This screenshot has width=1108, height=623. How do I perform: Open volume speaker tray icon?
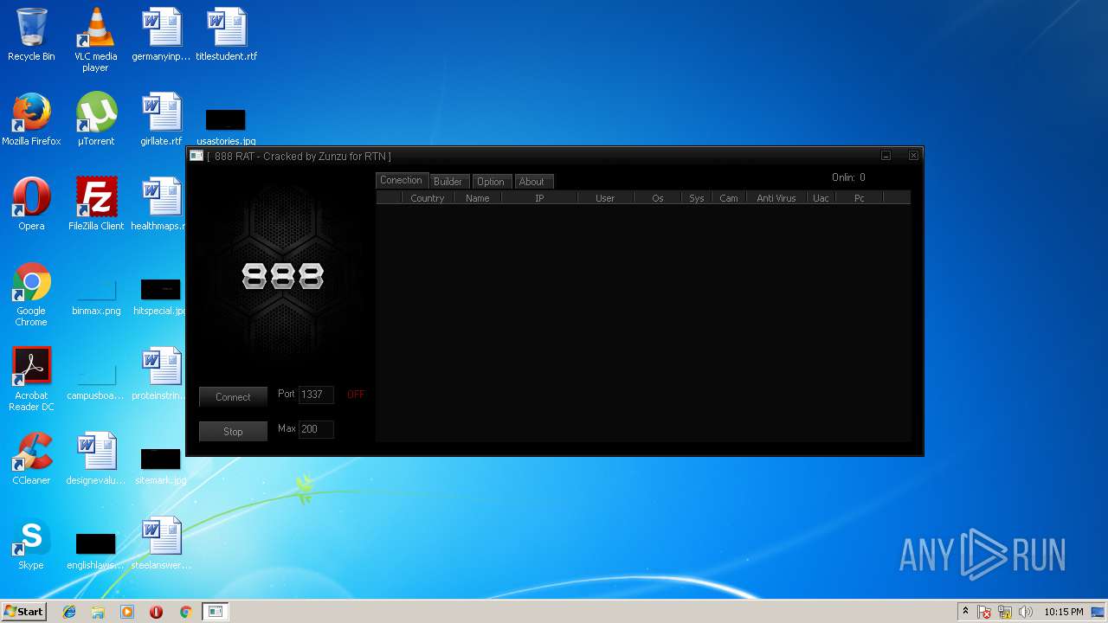1026,612
